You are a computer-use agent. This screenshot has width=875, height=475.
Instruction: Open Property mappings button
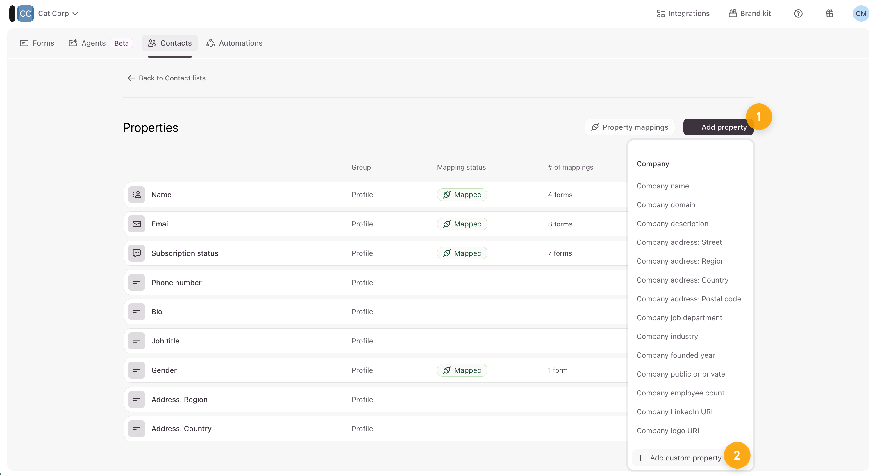click(x=629, y=127)
